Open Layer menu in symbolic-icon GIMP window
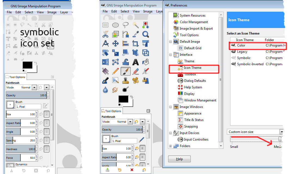The height and width of the screenshot is (174, 288). [x=64, y=12]
